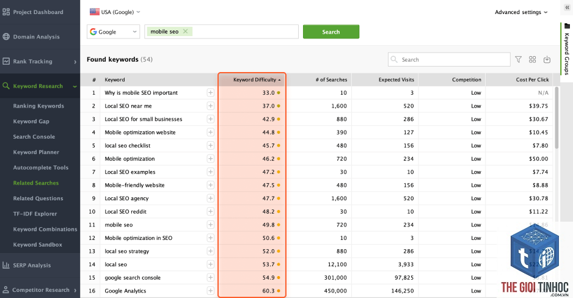
Task: Sort by # of Searches column
Action: 332,79
